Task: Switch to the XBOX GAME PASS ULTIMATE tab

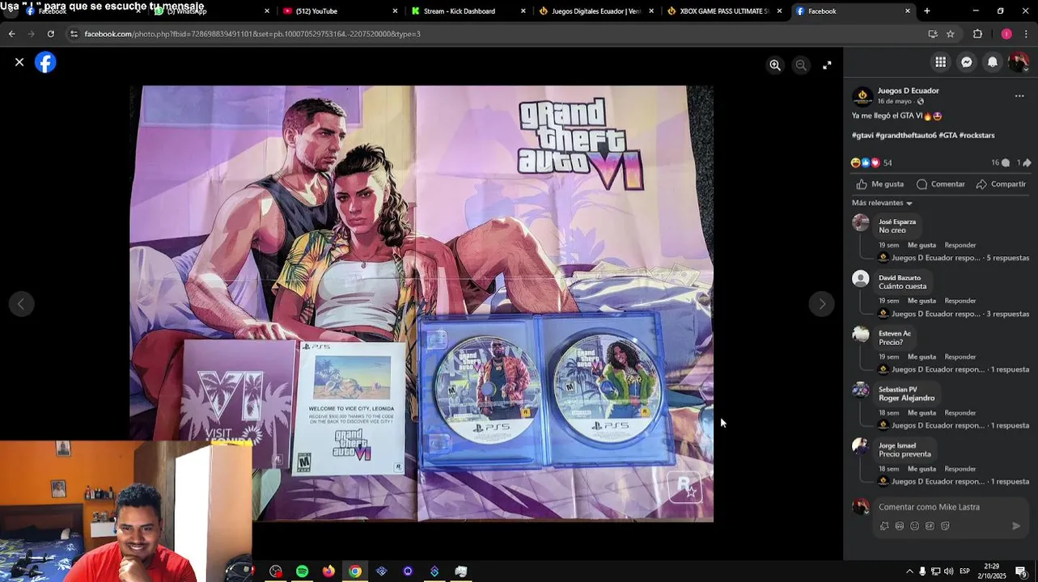Action: (x=724, y=11)
